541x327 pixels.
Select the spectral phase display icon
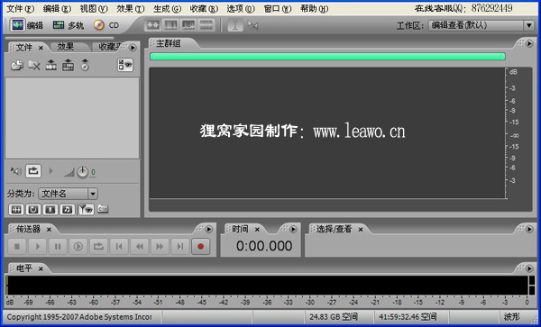tap(206, 25)
